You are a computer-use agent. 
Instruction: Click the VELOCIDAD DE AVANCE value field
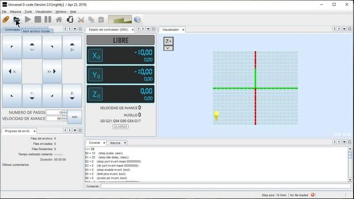54,119
